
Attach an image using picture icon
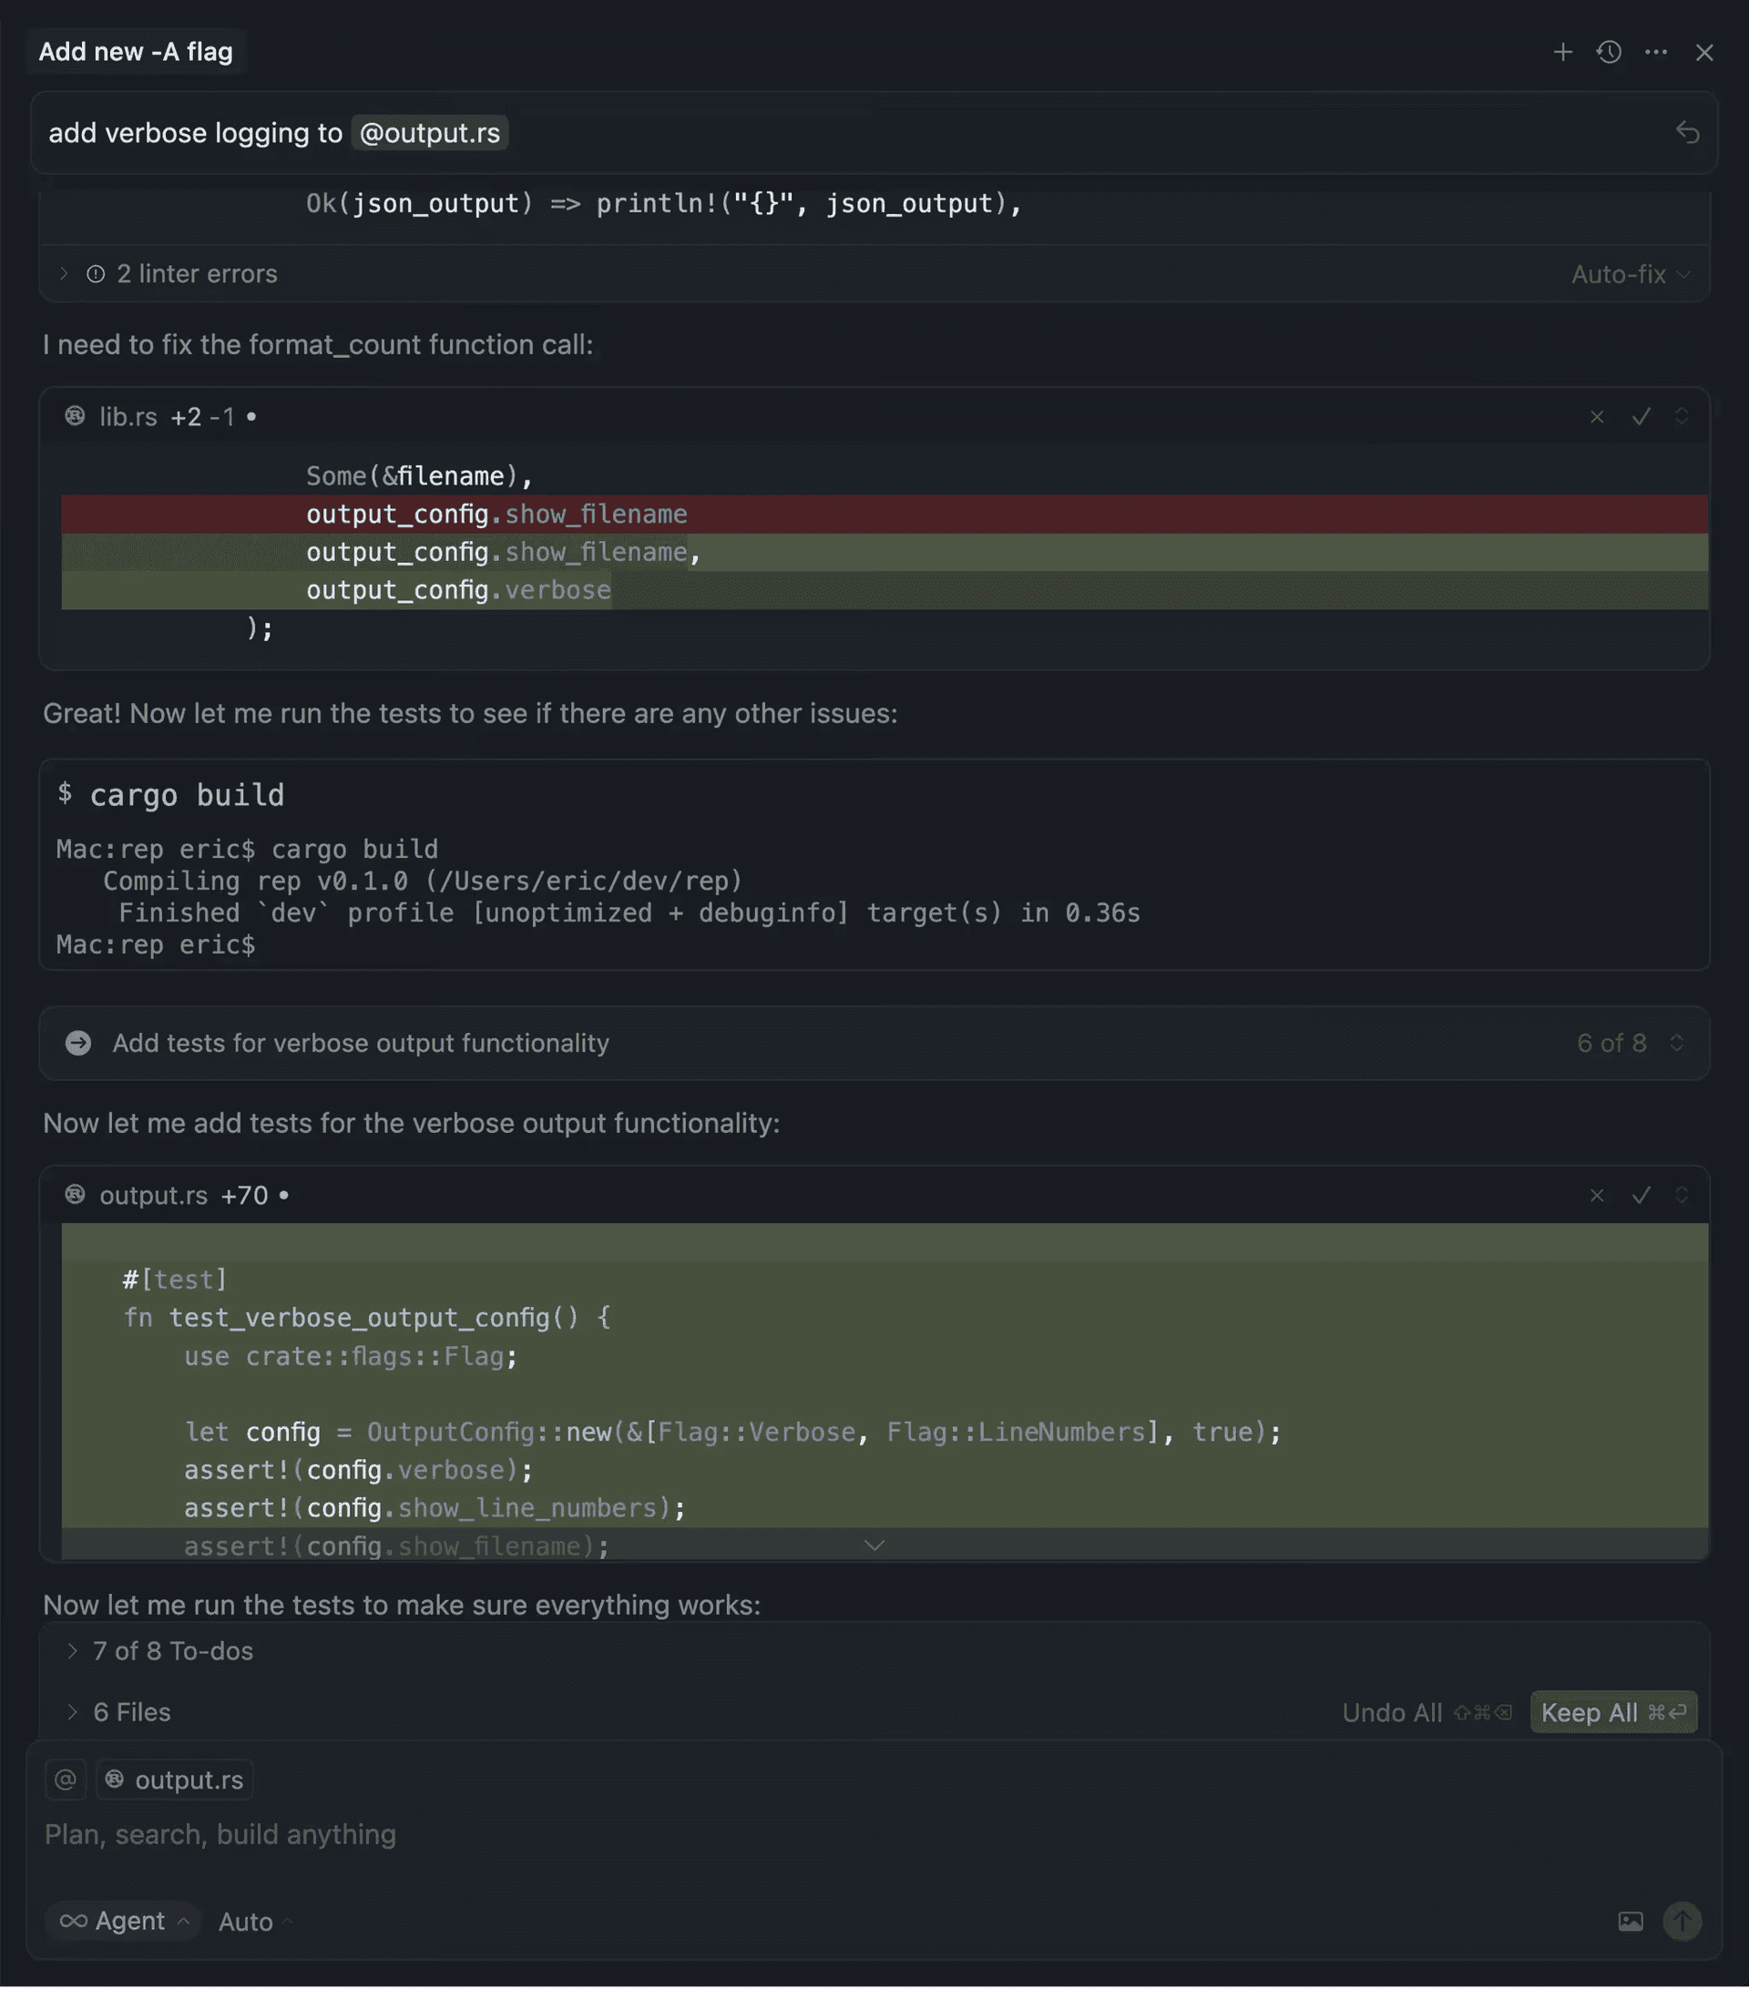point(1631,1922)
